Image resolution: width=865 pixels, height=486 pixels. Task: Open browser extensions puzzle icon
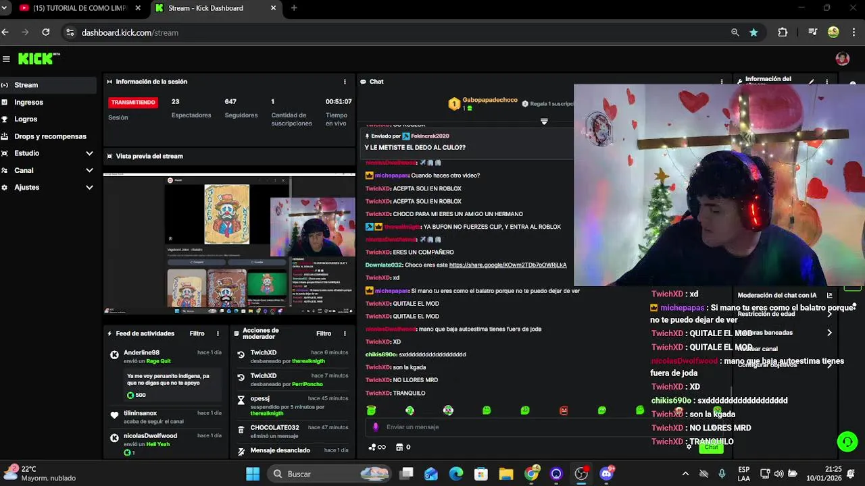coord(783,32)
